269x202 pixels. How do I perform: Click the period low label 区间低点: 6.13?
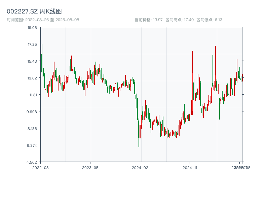pos(209,20)
